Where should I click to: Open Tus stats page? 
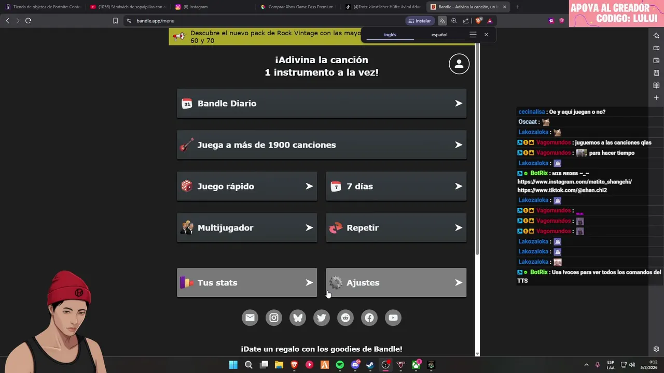247,282
